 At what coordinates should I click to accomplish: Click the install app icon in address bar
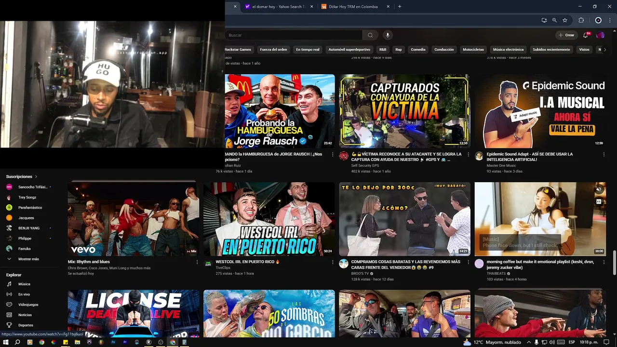tap(544, 20)
